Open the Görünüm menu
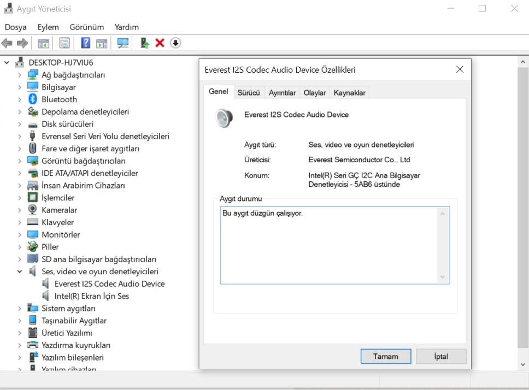The height and width of the screenshot is (390, 529). click(x=87, y=27)
